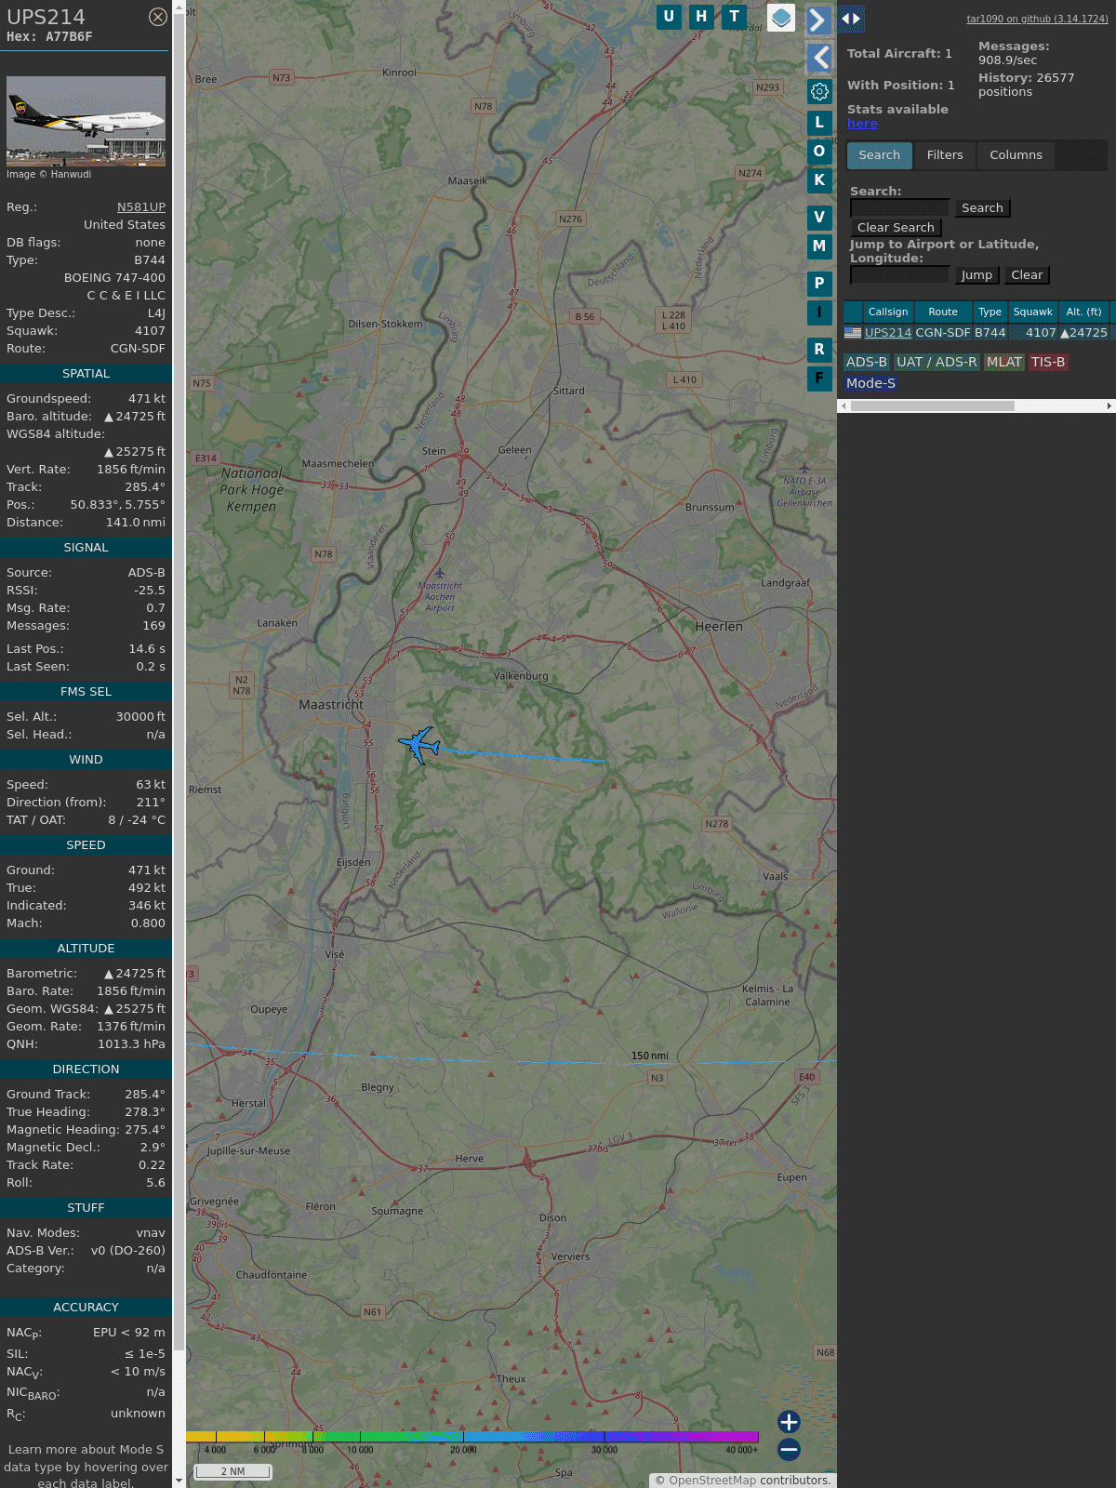Switch to the Search tab
Screen dimensions: 1116x1488
tap(880, 155)
